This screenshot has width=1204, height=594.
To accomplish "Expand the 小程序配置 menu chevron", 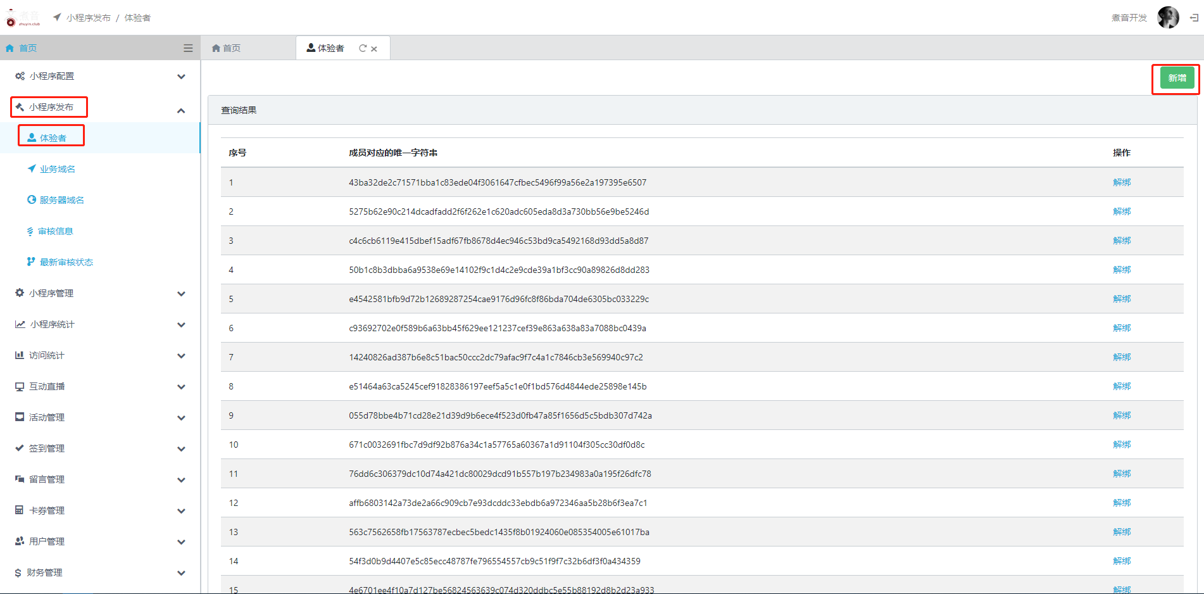I will coord(181,77).
